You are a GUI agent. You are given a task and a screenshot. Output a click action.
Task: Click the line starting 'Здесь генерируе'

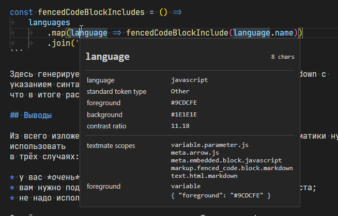(45, 74)
